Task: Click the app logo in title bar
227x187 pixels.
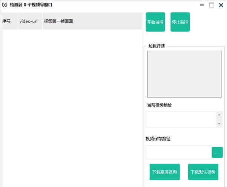Action: [5, 5]
